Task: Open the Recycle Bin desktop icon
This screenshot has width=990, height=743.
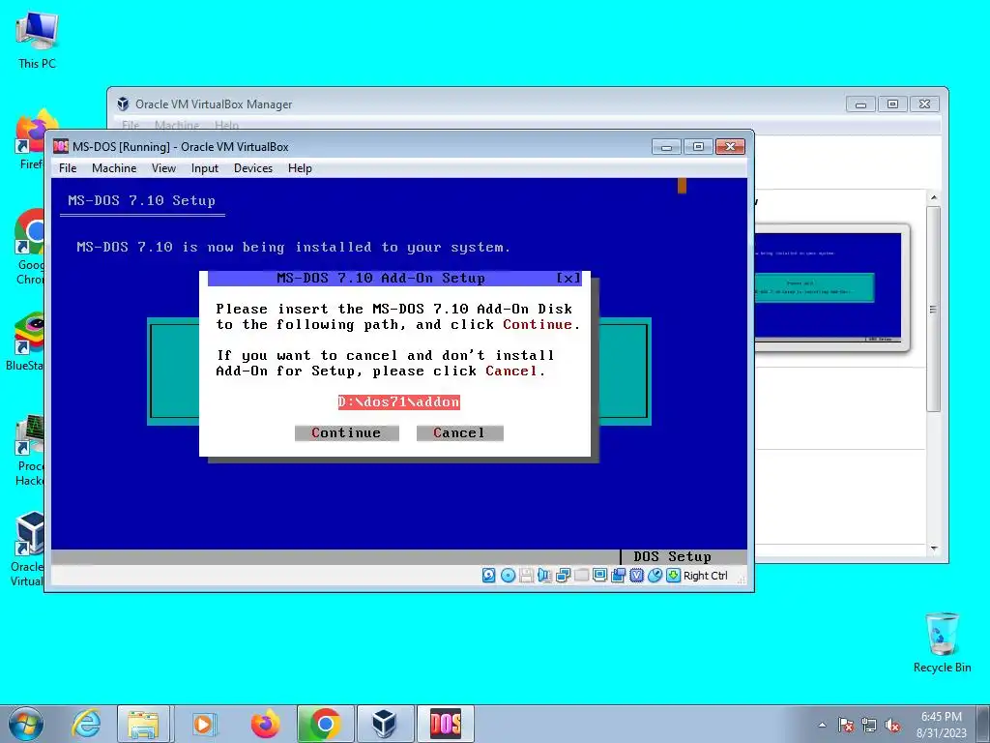Action: (x=942, y=642)
